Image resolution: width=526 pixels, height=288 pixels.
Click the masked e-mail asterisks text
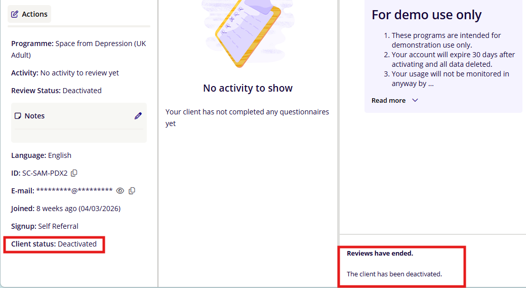click(x=74, y=191)
